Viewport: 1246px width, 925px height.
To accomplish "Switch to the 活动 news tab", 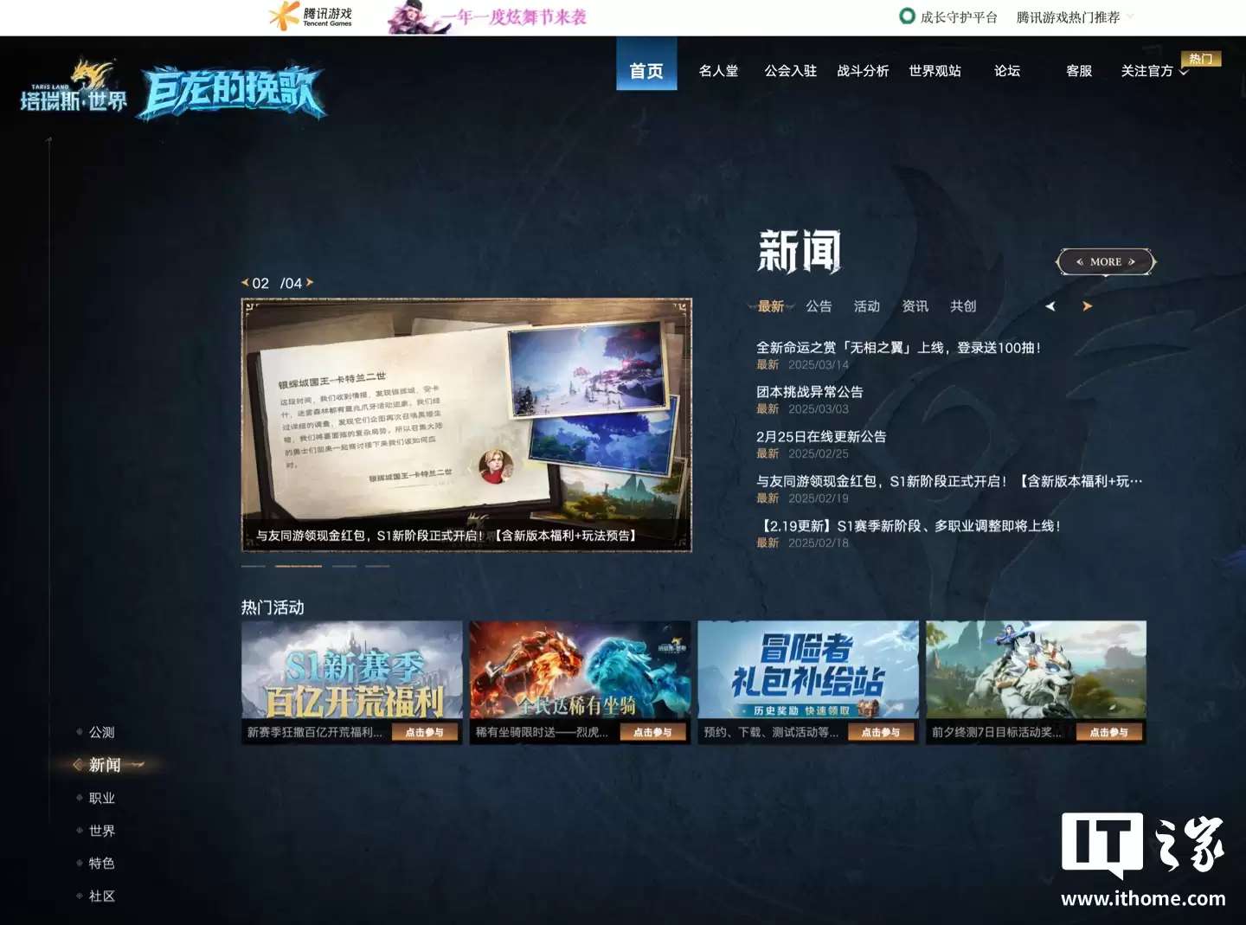I will 866,306.
